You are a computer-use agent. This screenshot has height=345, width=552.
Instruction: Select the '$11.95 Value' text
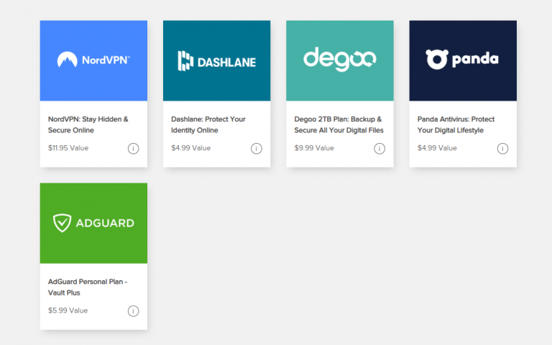pos(68,148)
